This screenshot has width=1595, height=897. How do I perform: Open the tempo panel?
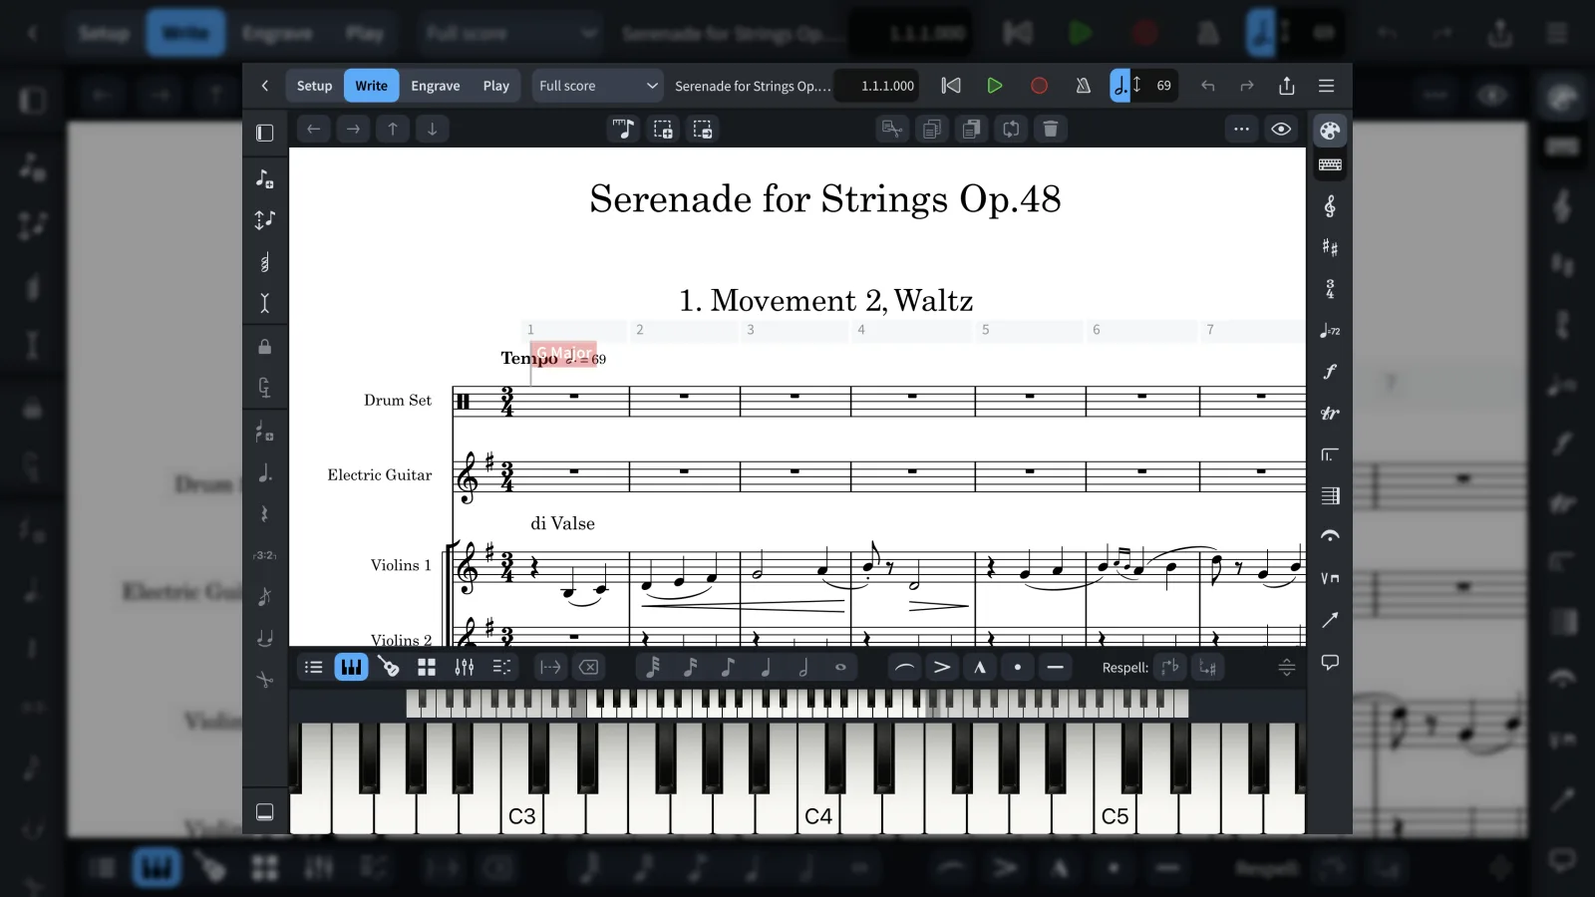click(x=1330, y=331)
